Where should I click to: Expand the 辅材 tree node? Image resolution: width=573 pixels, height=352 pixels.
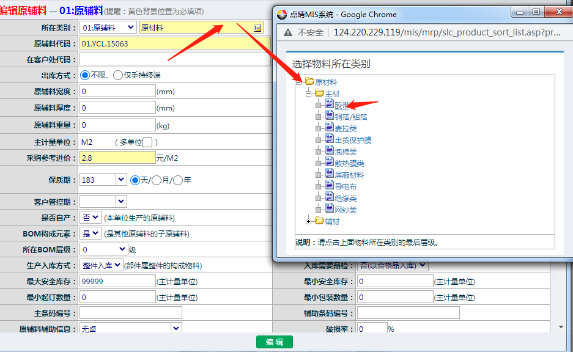tap(309, 221)
